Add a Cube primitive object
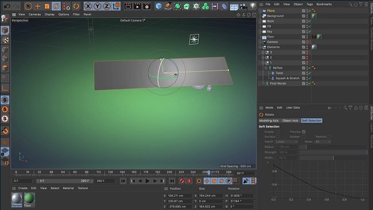The width and height of the screenshot is (373, 210). (x=158, y=6)
